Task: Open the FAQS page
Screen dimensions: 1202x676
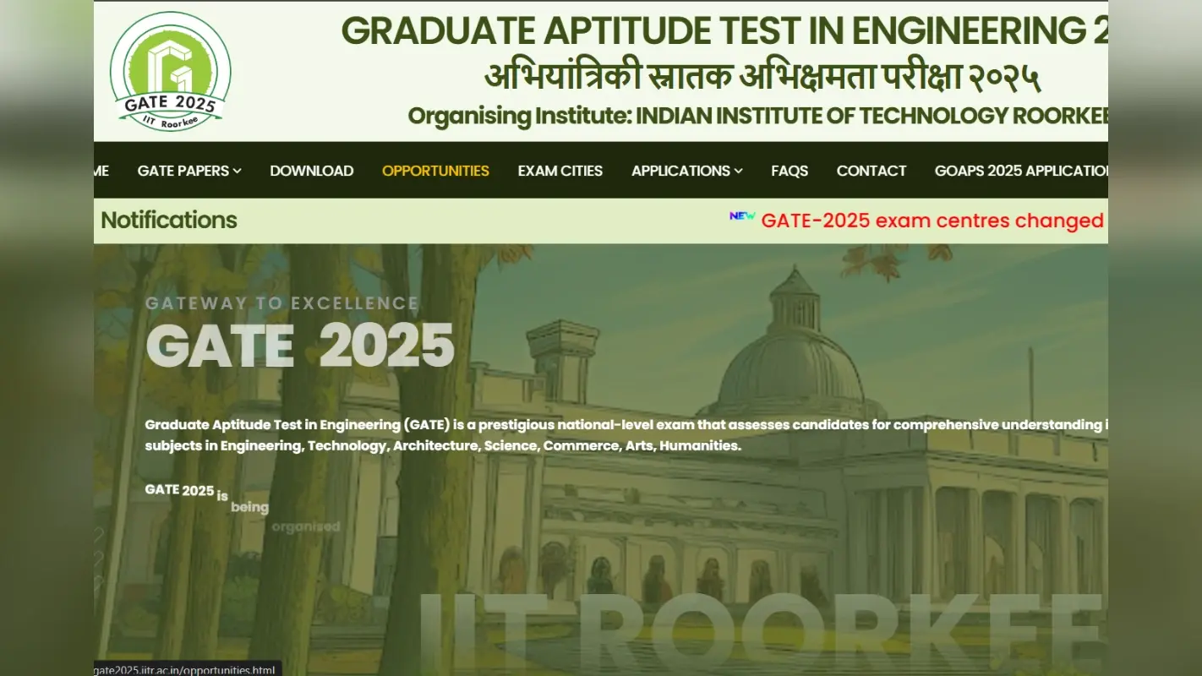Action: (x=789, y=171)
